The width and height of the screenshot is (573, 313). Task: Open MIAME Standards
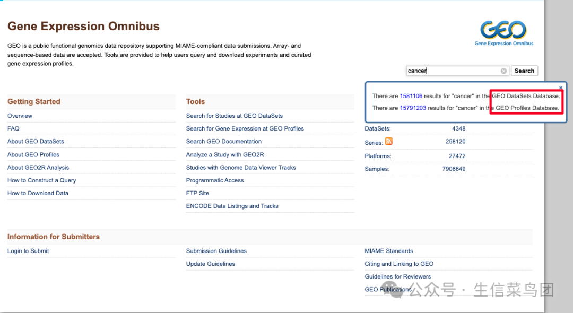click(389, 251)
